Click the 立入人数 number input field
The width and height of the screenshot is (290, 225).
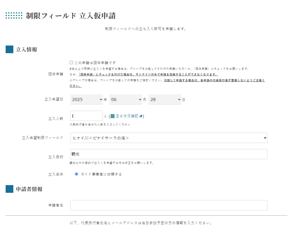coord(86,116)
